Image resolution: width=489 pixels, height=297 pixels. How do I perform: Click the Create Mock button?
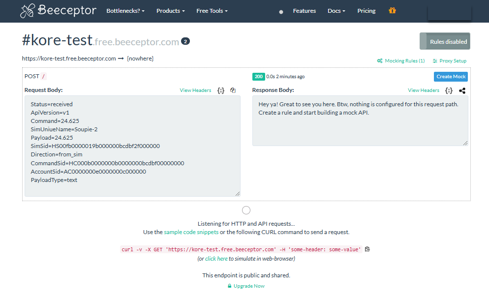[x=451, y=77]
